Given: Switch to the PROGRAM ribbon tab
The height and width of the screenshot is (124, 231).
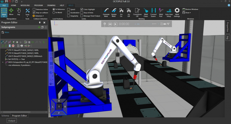Looking at the screenshot, I should [x=38, y=5].
